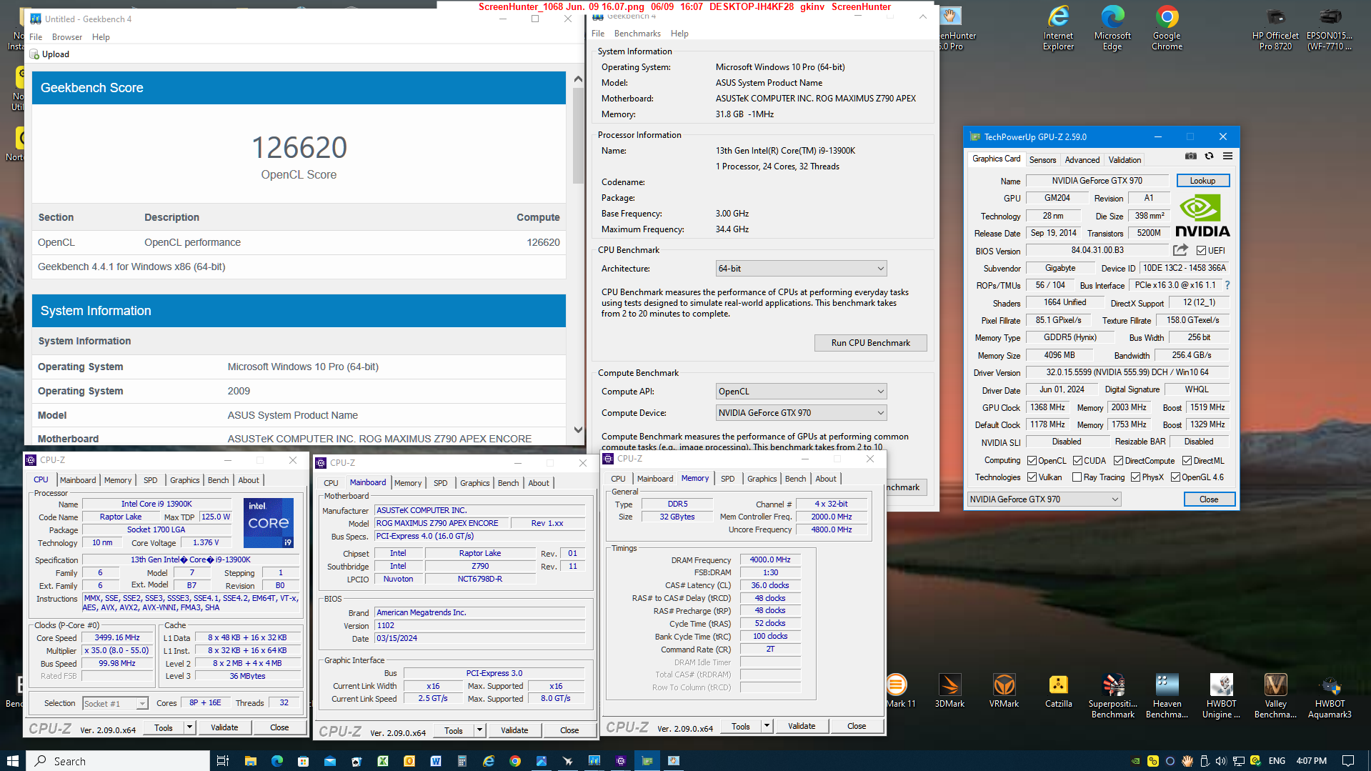Click the NVIDIA logo in GPU-Z
The image size is (1371, 771).
[x=1202, y=216]
